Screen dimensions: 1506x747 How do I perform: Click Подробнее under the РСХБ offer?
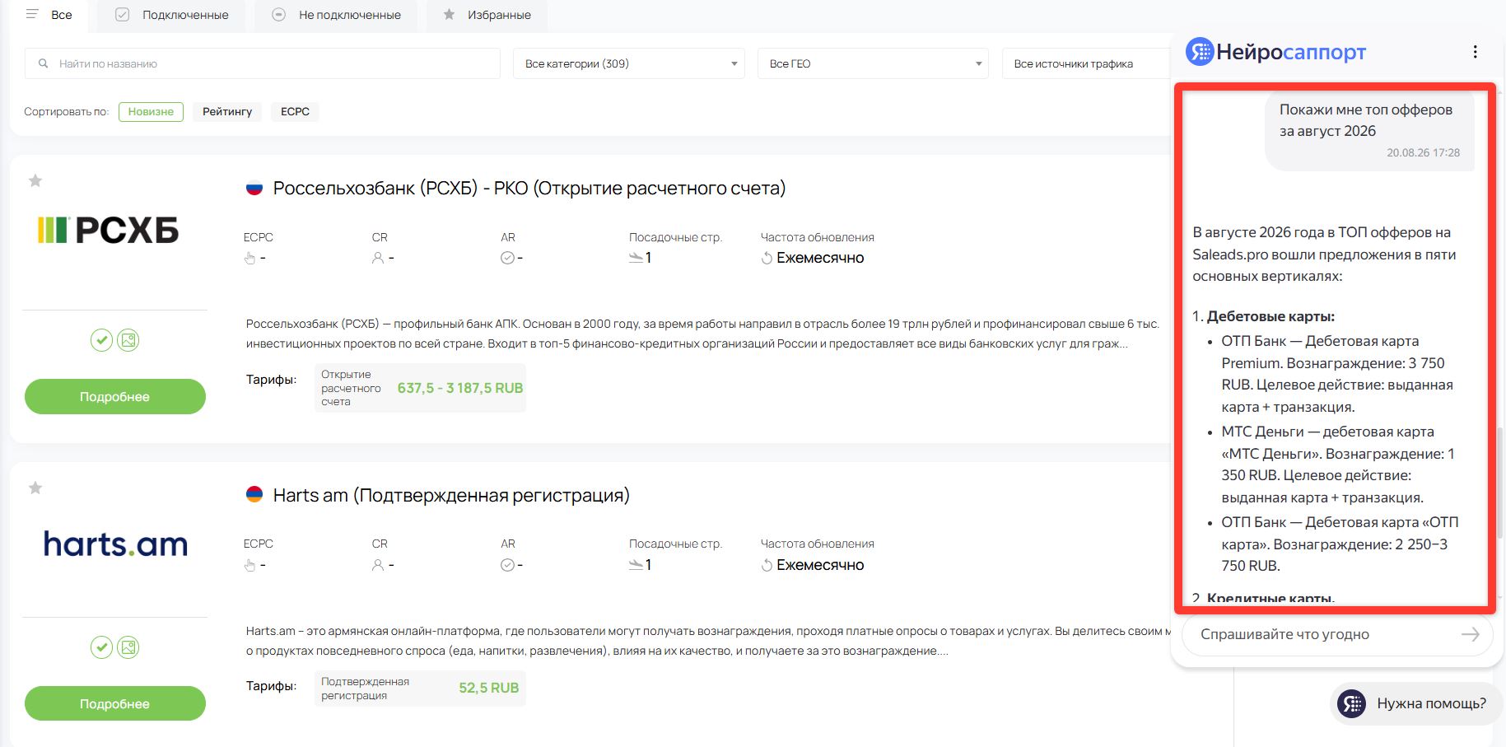pos(114,396)
